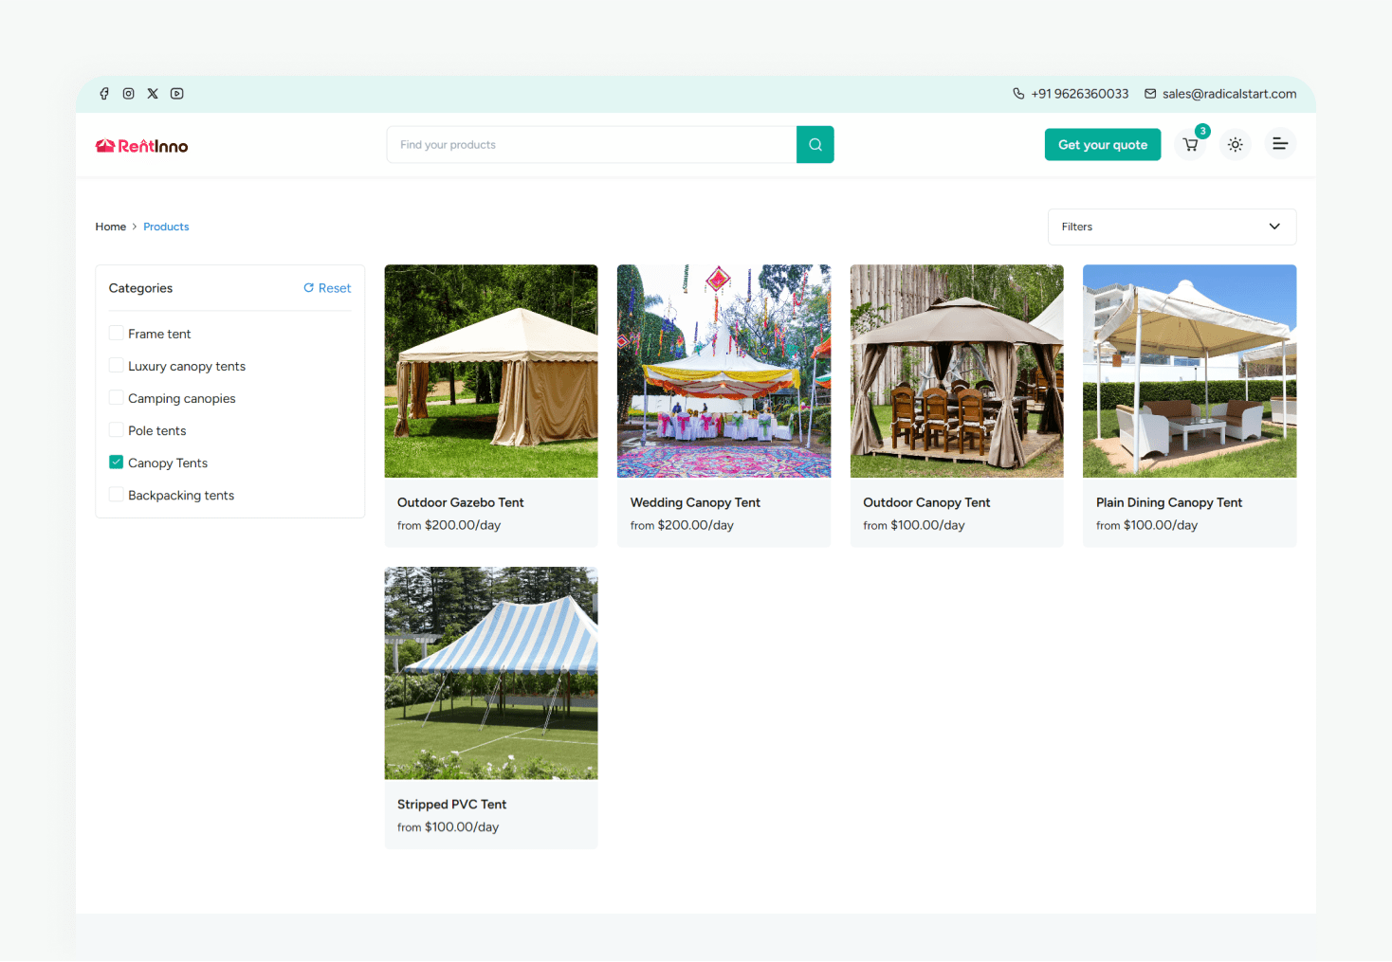The height and width of the screenshot is (962, 1392).
Task: Check the Frame tent checkbox
Action: (116, 333)
